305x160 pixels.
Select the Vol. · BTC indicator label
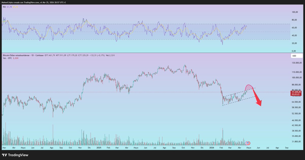[x=7, y=58]
